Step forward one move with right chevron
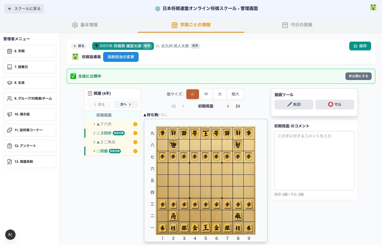The width and height of the screenshot is (382, 245). point(228,106)
